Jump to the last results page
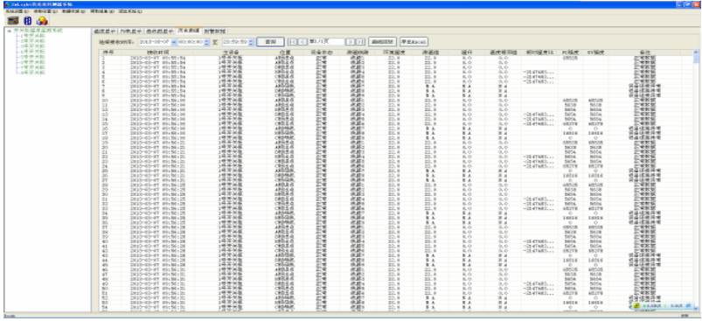702x321 pixels. click(x=361, y=42)
